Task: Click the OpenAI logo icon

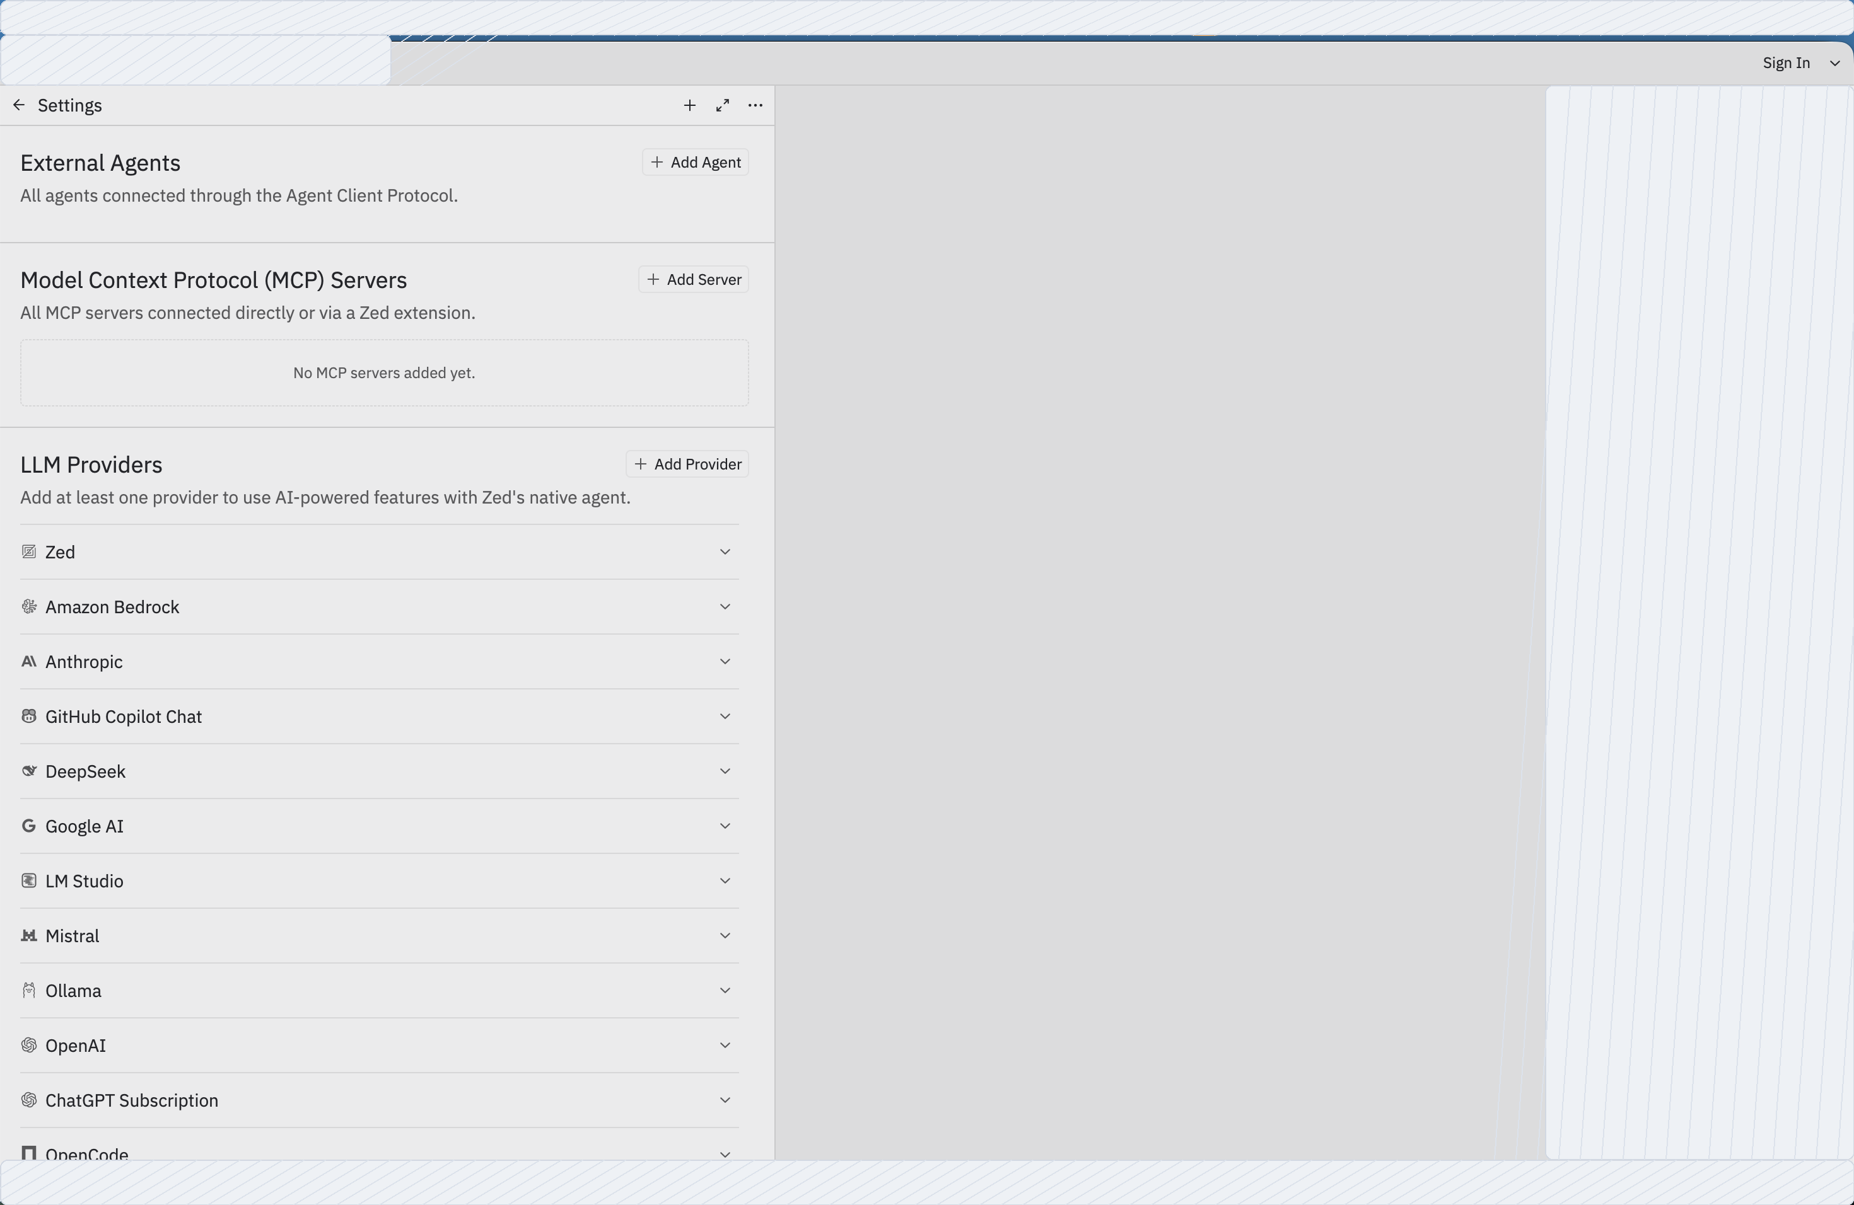Action: tap(29, 1046)
